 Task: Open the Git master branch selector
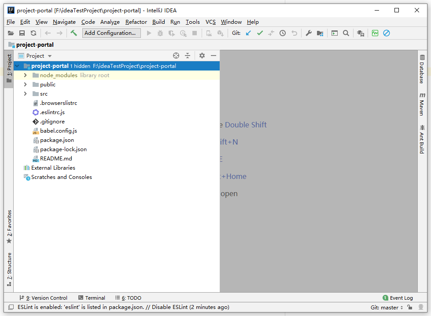(387, 308)
